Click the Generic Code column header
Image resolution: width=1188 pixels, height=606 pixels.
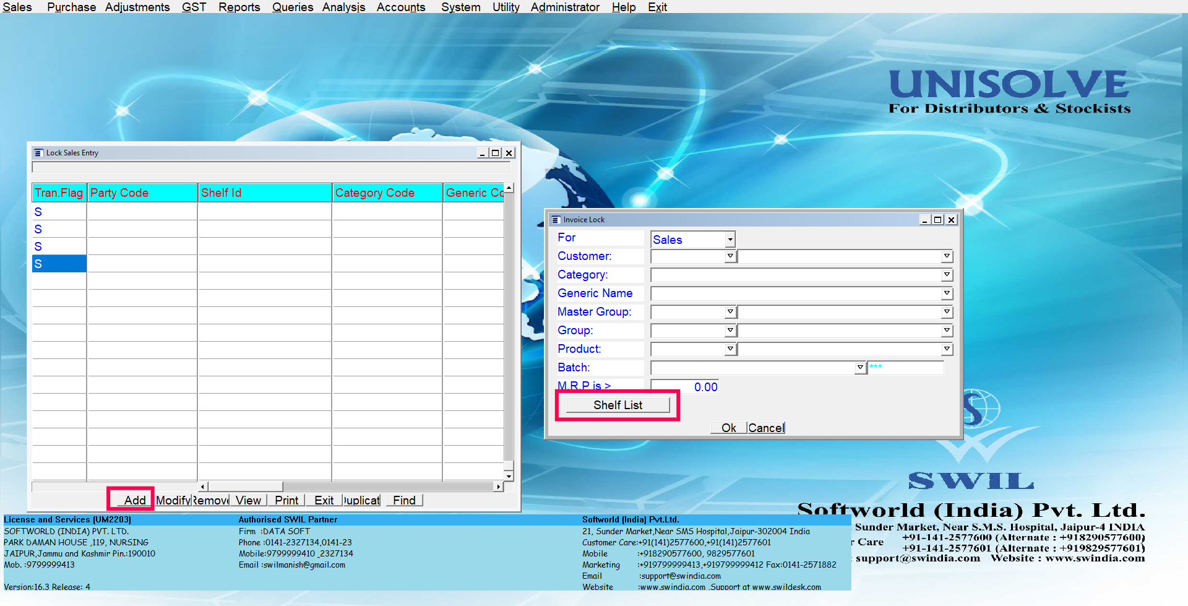pos(474,193)
